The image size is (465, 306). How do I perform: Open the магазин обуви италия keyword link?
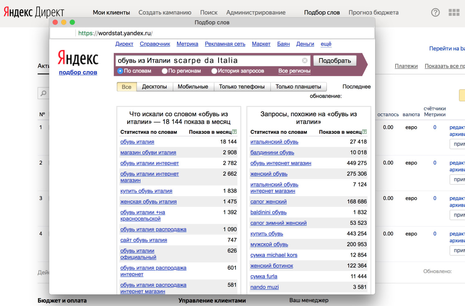148,153
